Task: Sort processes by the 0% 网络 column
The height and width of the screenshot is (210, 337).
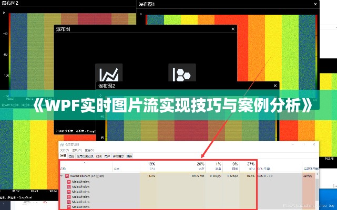Action: [235, 166]
